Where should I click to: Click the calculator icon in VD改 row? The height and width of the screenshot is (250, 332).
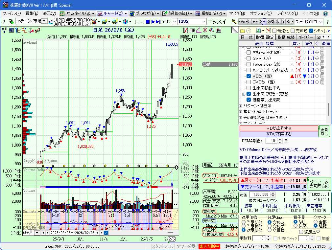(x=322, y=76)
